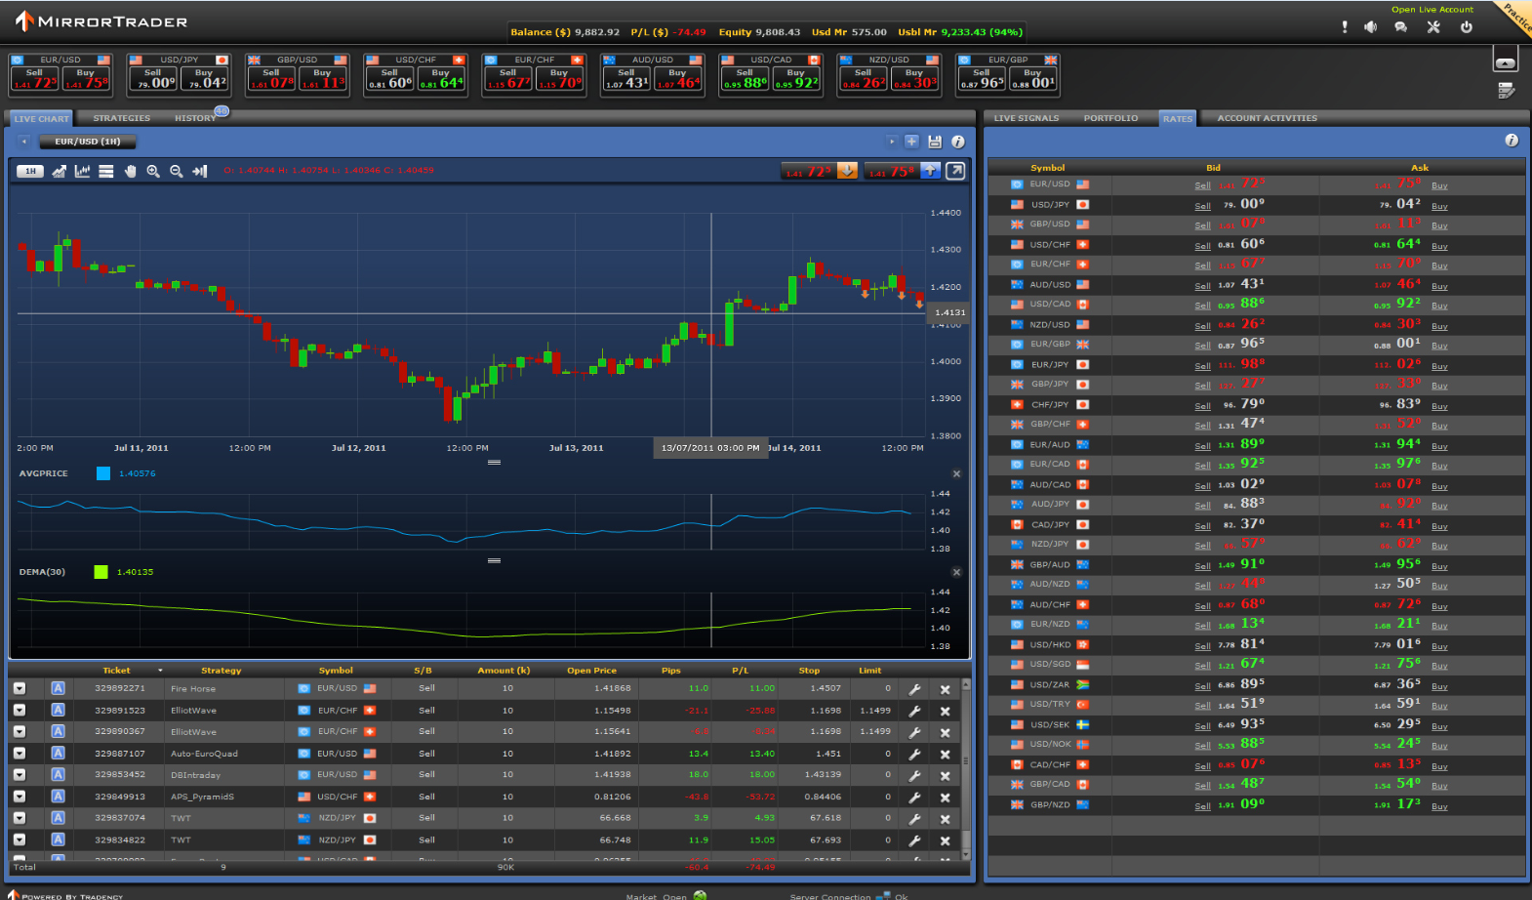Screen dimensions: 1532x900
Task: Edit Fire Horse position with wrench
Action: click(915, 689)
